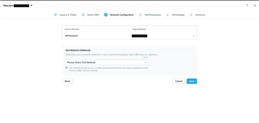The width and height of the screenshot is (259, 123).
Task: Jump to VM Settings step
Action: [178, 15]
